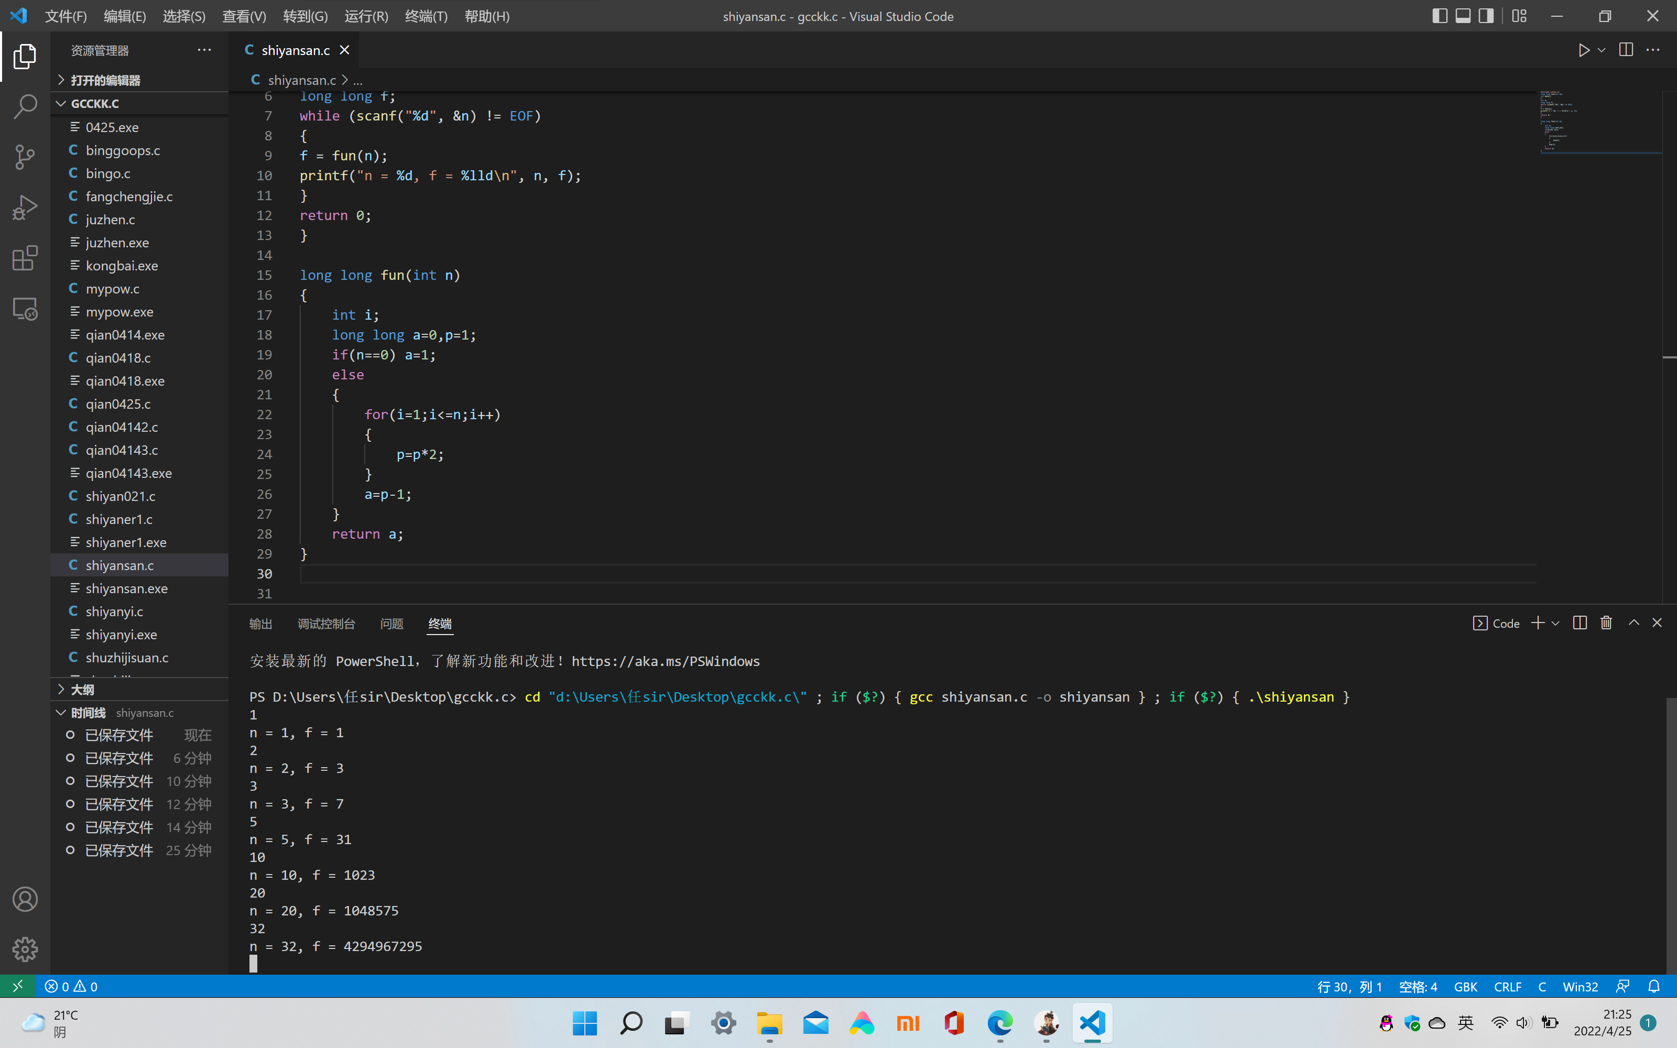Open notifications bell in status bar
The image size is (1677, 1048).
click(x=1654, y=986)
